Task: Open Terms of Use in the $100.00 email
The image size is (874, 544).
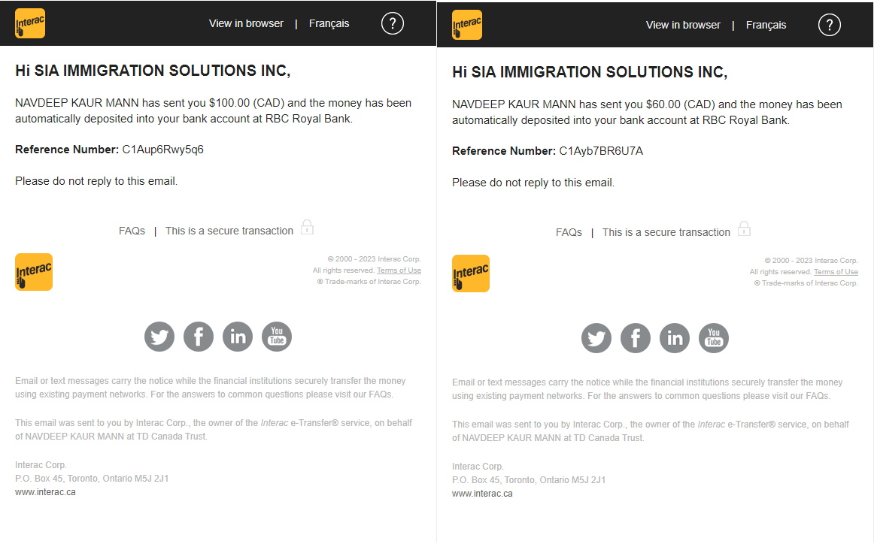Action: pos(399,270)
